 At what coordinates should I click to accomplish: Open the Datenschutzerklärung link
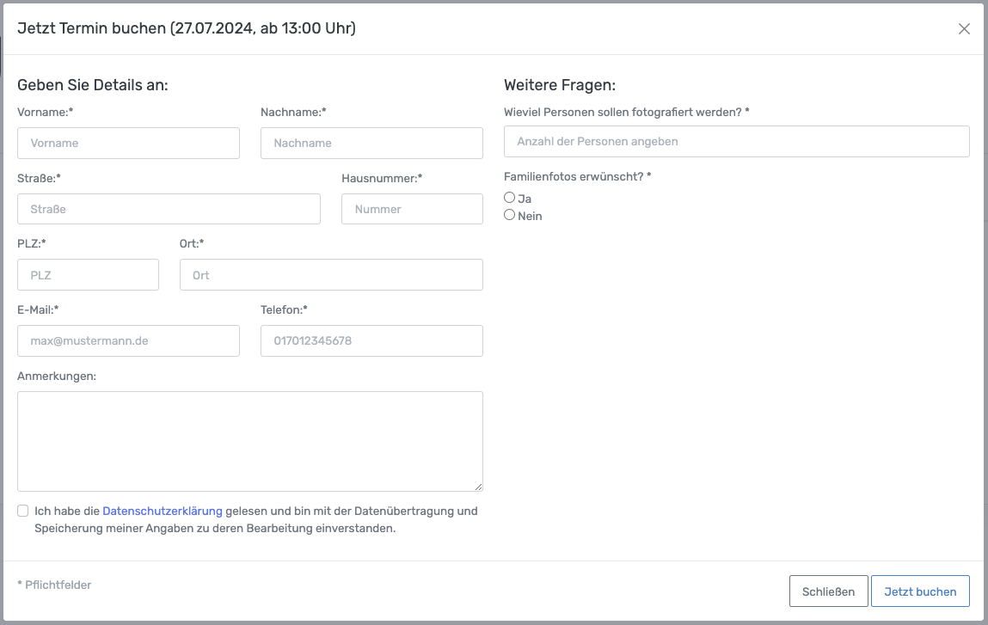(163, 511)
